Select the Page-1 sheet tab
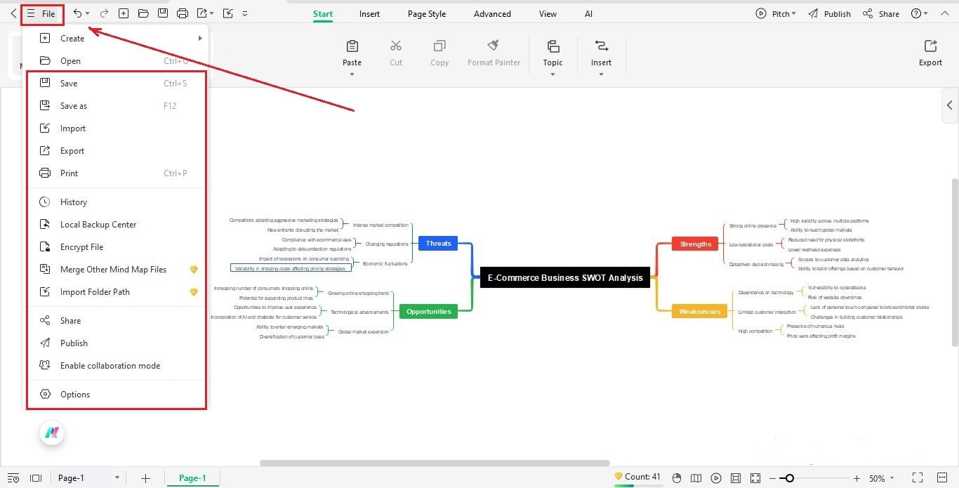Screen dimensions: 959x488 pyautogui.click(x=192, y=478)
